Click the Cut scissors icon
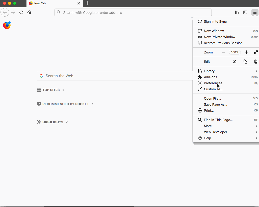 [235, 62]
